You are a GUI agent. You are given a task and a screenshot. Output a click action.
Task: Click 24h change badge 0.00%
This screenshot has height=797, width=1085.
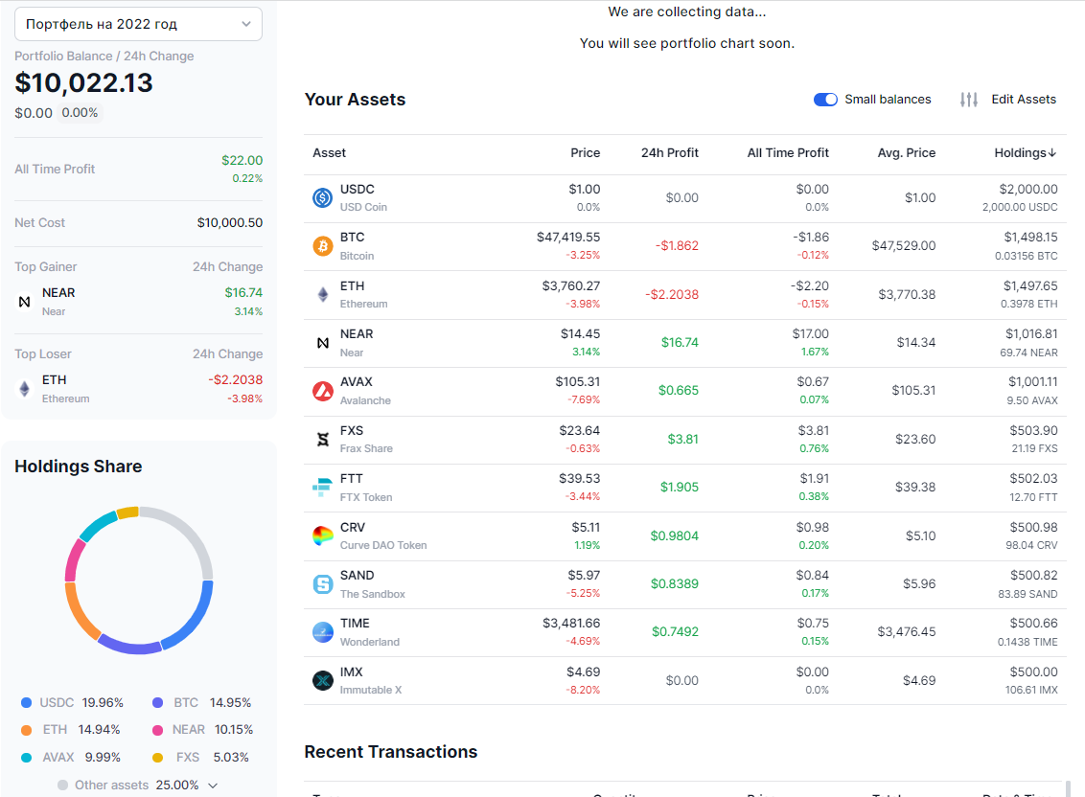[80, 113]
